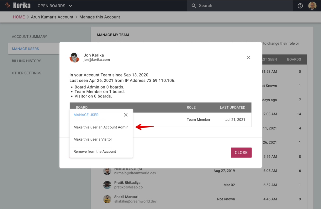Choose Make this user an Account Admin
This screenshot has width=321, height=209.
point(101,127)
